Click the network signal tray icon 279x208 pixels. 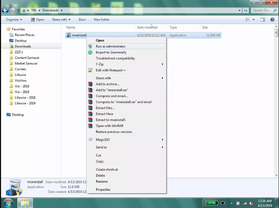[245, 203]
